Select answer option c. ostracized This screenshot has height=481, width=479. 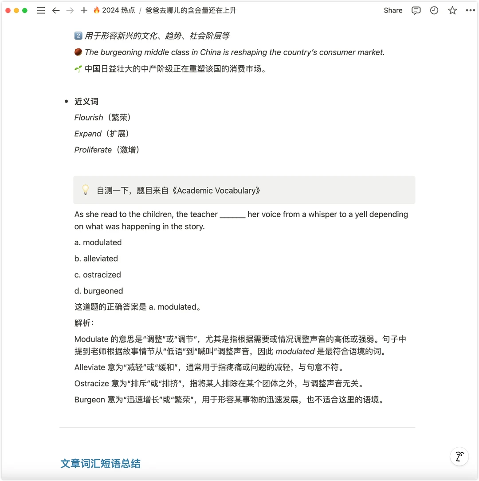pyautogui.click(x=98, y=274)
